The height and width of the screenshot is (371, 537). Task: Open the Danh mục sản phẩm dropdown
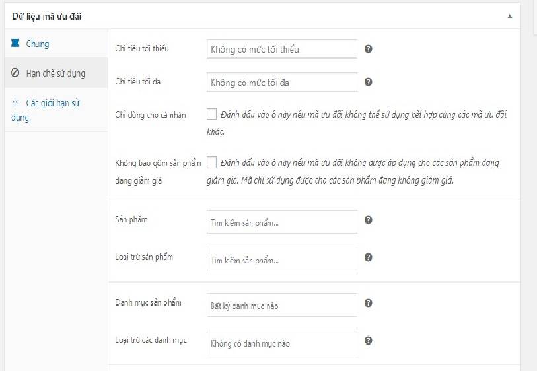coord(282,305)
